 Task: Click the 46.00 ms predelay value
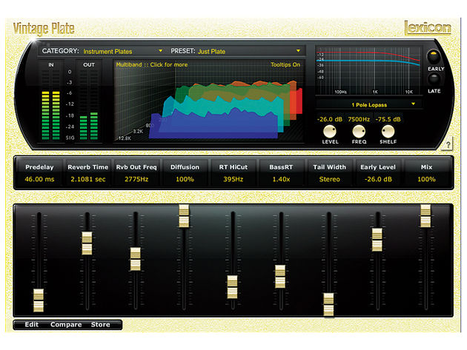point(39,179)
